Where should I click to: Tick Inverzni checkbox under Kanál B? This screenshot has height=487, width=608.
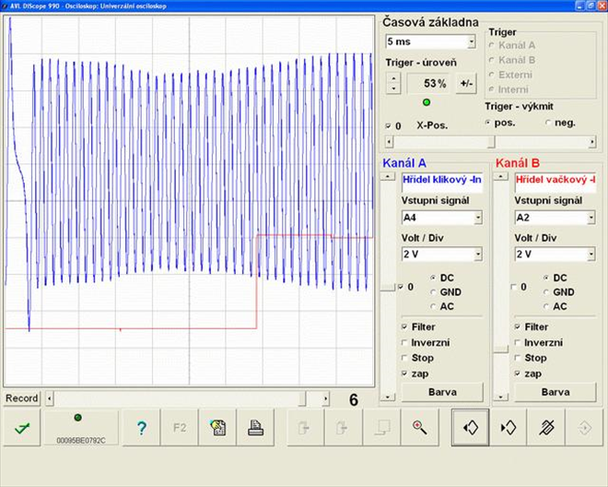click(518, 342)
